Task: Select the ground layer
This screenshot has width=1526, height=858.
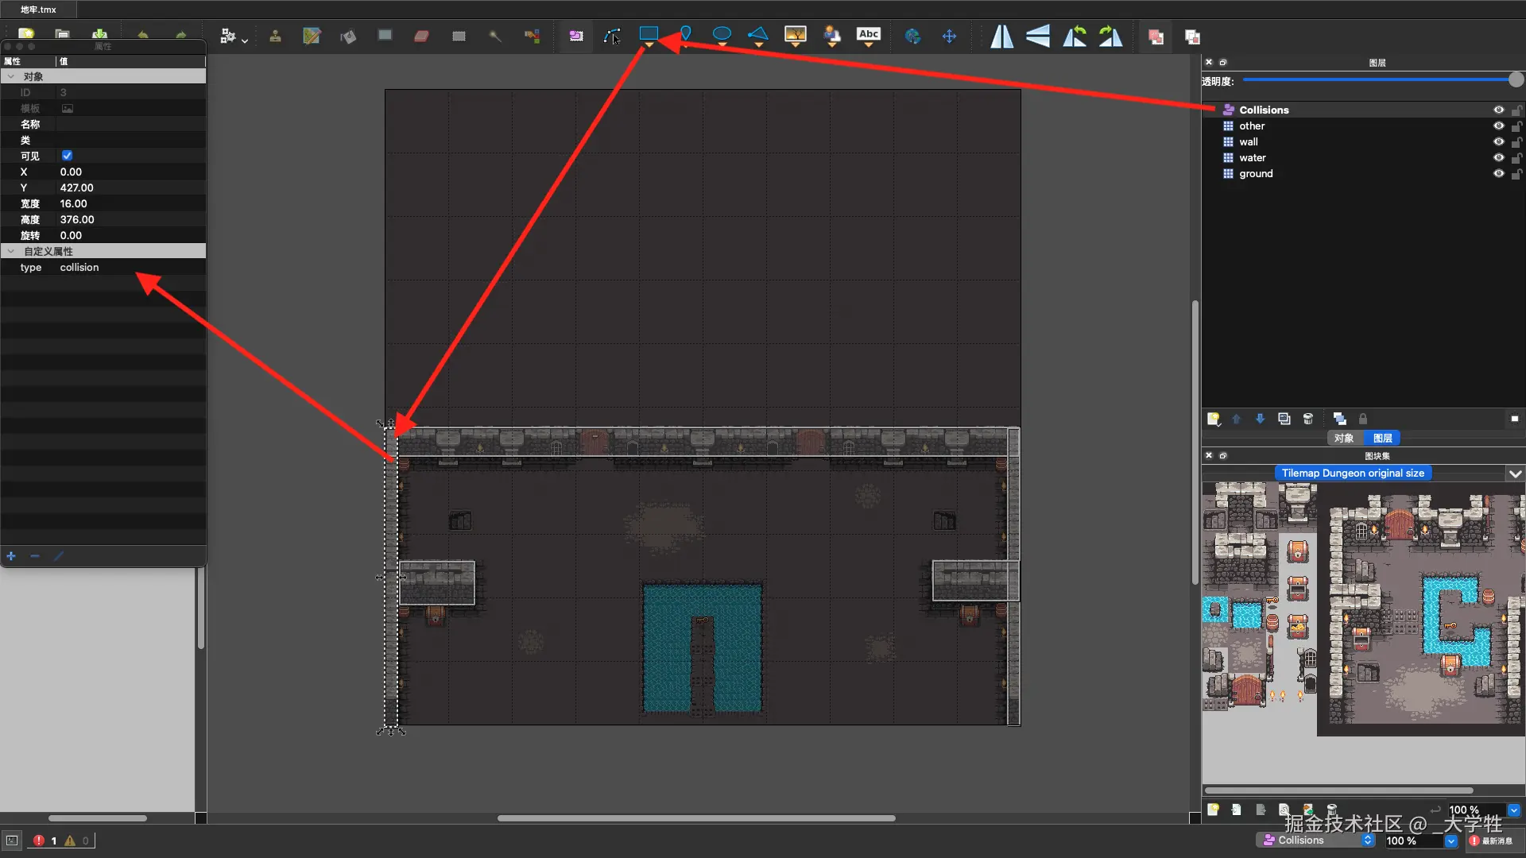Action: (x=1256, y=174)
